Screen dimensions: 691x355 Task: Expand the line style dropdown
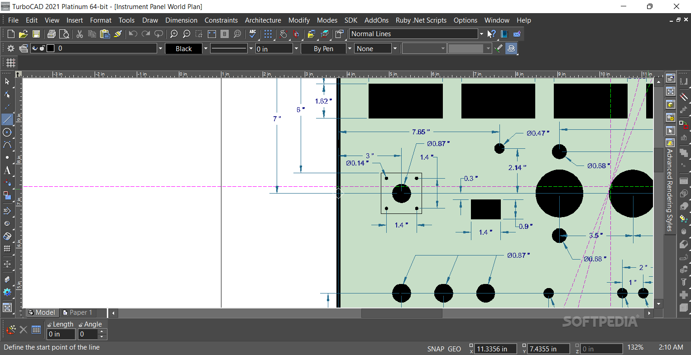[251, 48]
